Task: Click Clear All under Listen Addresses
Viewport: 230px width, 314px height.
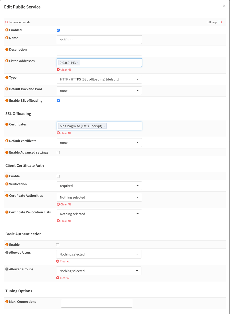Action: click(64, 70)
